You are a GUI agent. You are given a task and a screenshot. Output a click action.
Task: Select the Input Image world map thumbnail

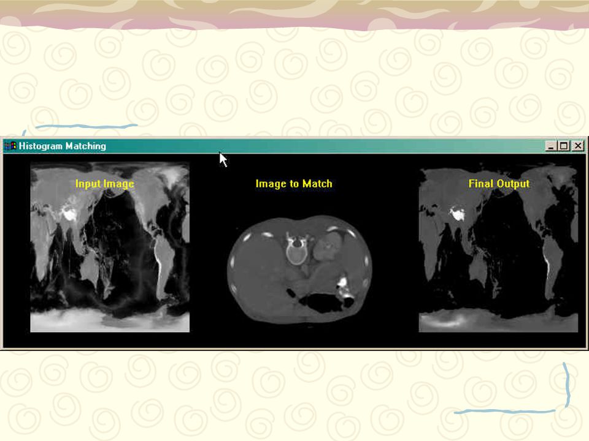(x=110, y=247)
